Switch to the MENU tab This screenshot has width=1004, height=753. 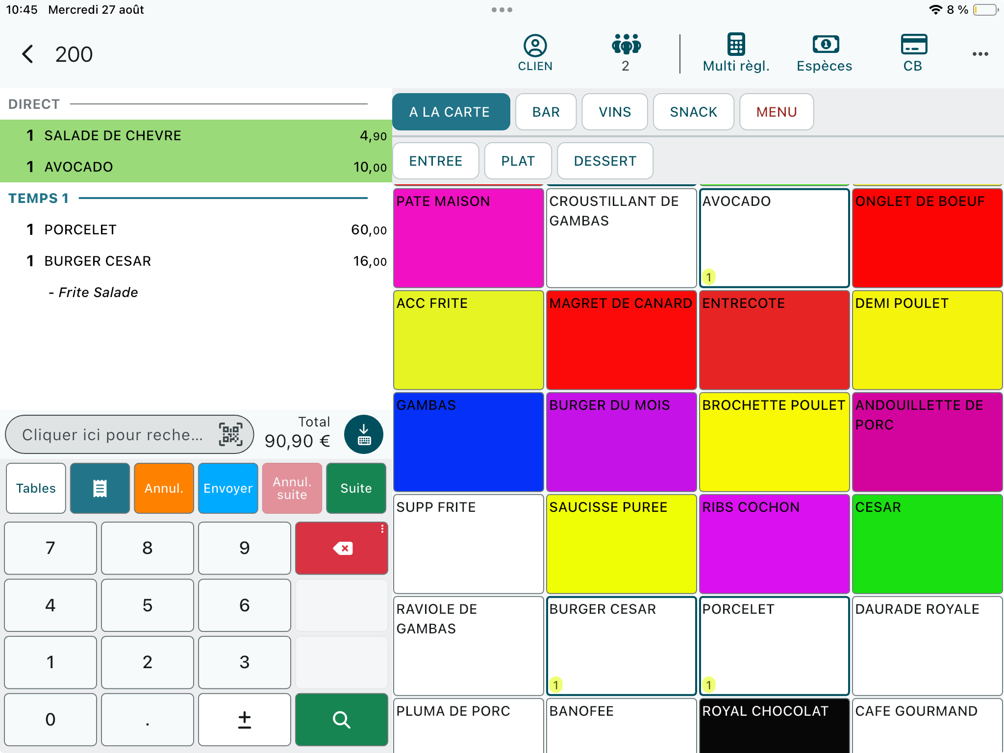coord(777,112)
